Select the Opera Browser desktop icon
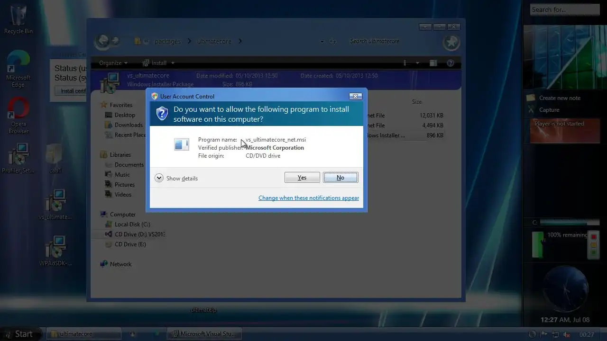The width and height of the screenshot is (607, 341). tap(18, 116)
